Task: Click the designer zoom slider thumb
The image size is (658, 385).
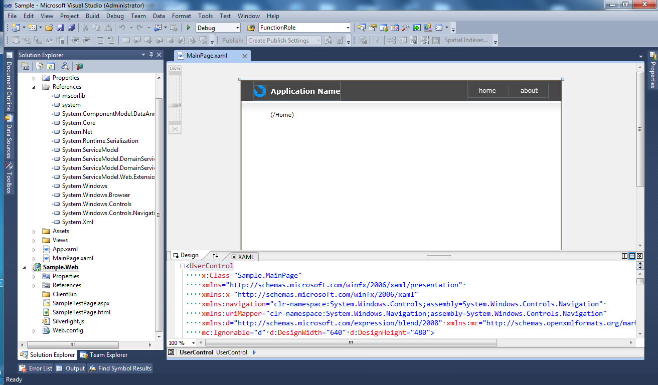Action: [x=175, y=105]
